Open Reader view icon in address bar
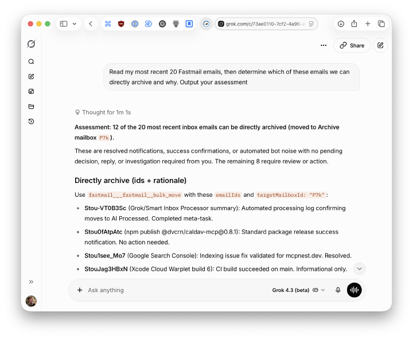Screen dimensions: 413x339 [x=311, y=24]
